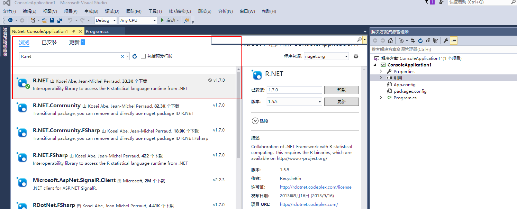Select packages.config in Solution Explorer

point(410,91)
